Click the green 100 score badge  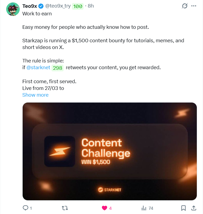[78, 6]
